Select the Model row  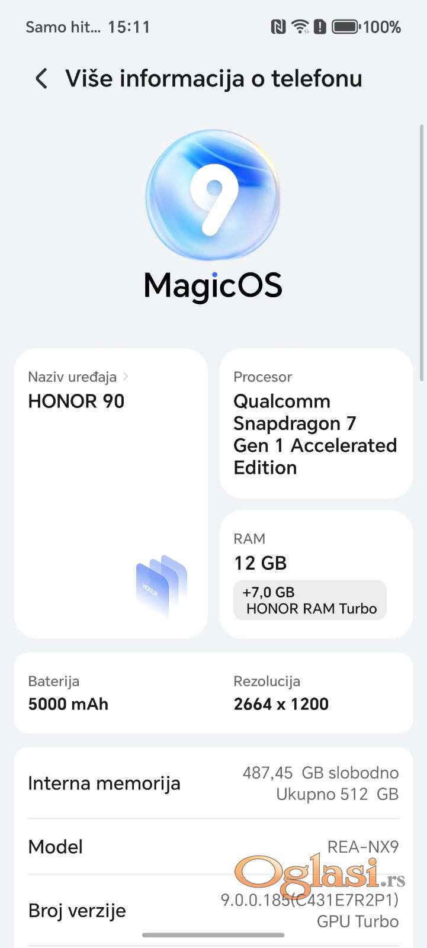click(213, 847)
